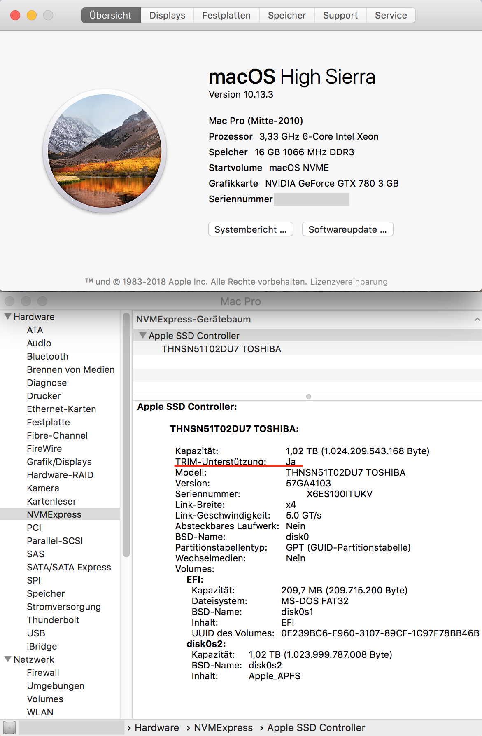Select Parallel-SCSI in the sidebar
Screen dimensions: 482x736
[x=55, y=541]
